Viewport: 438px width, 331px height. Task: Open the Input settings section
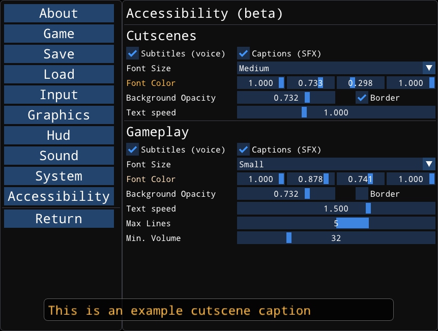click(x=59, y=95)
